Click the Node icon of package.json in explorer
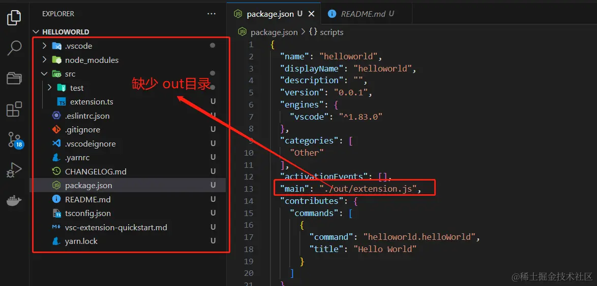Image resolution: width=597 pixels, height=286 pixels. point(57,186)
